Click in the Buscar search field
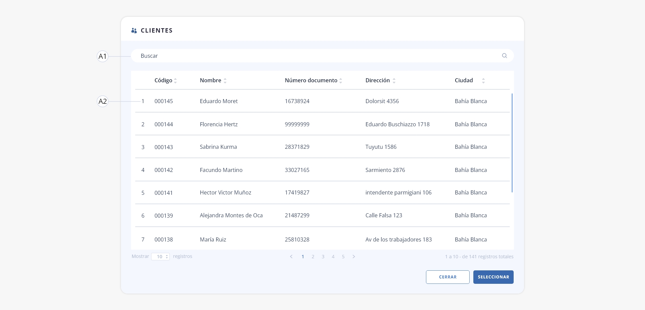 [322, 56]
